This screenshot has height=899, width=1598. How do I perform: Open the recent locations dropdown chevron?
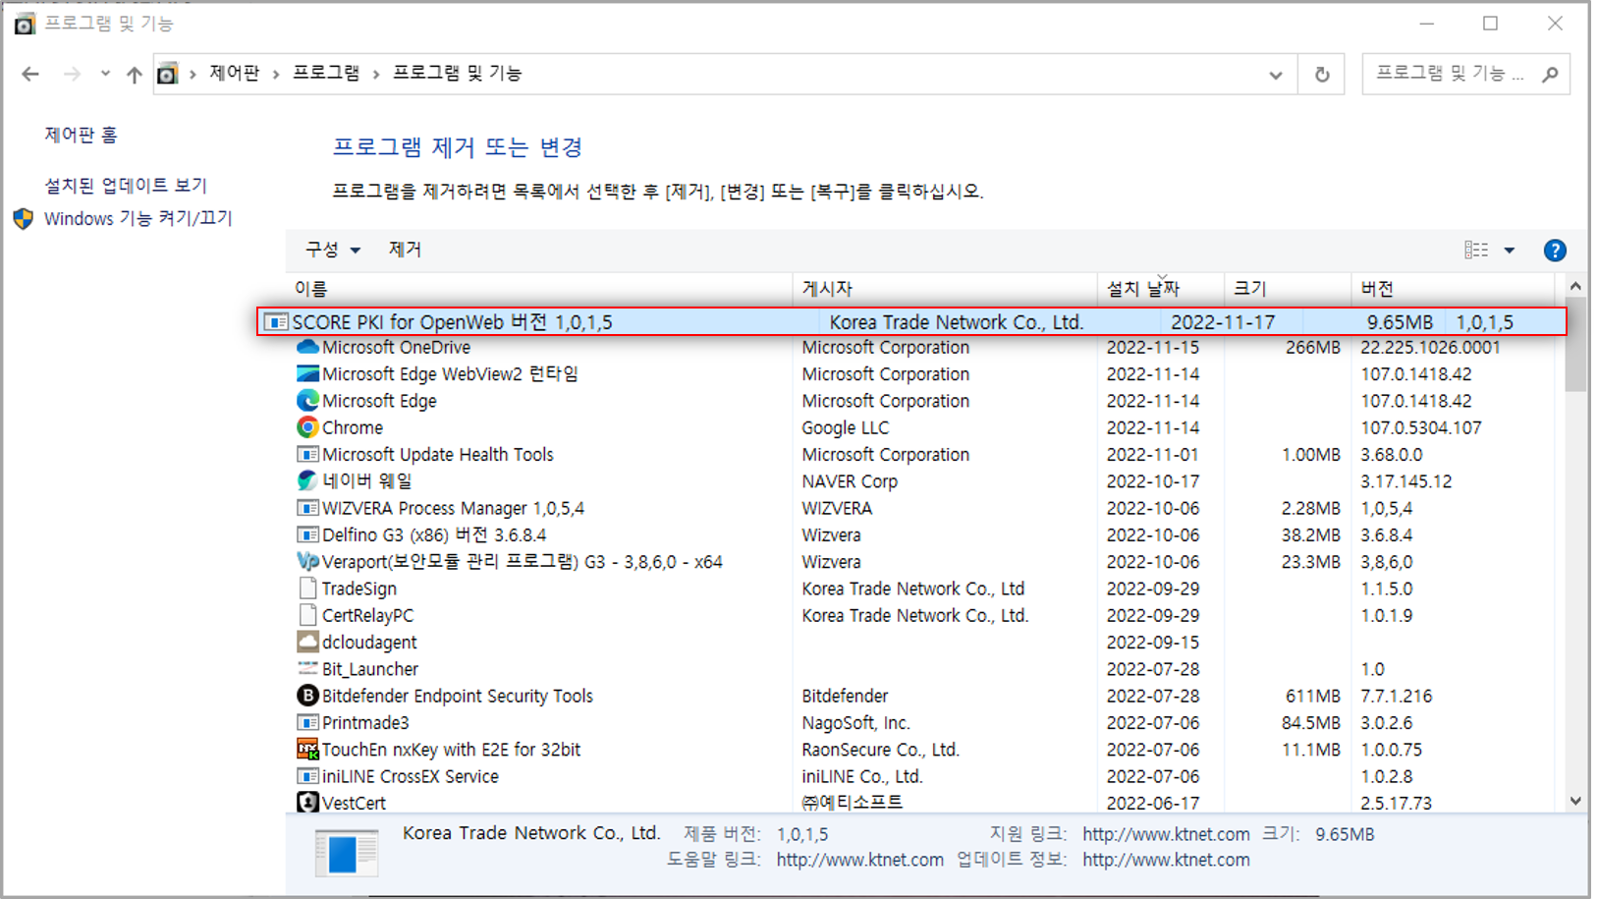click(x=105, y=75)
